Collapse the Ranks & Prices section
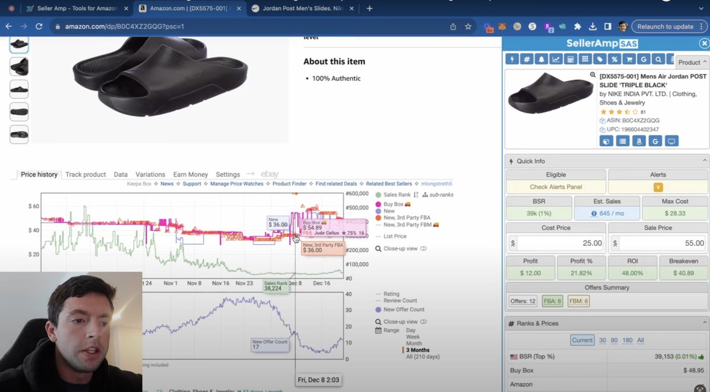The image size is (710, 392). [x=705, y=323]
